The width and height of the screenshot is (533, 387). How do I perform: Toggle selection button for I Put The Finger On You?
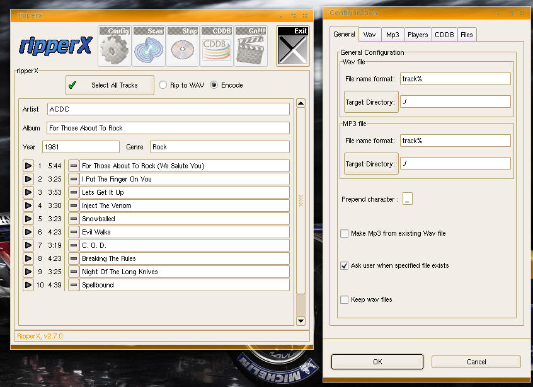pos(74,179)
